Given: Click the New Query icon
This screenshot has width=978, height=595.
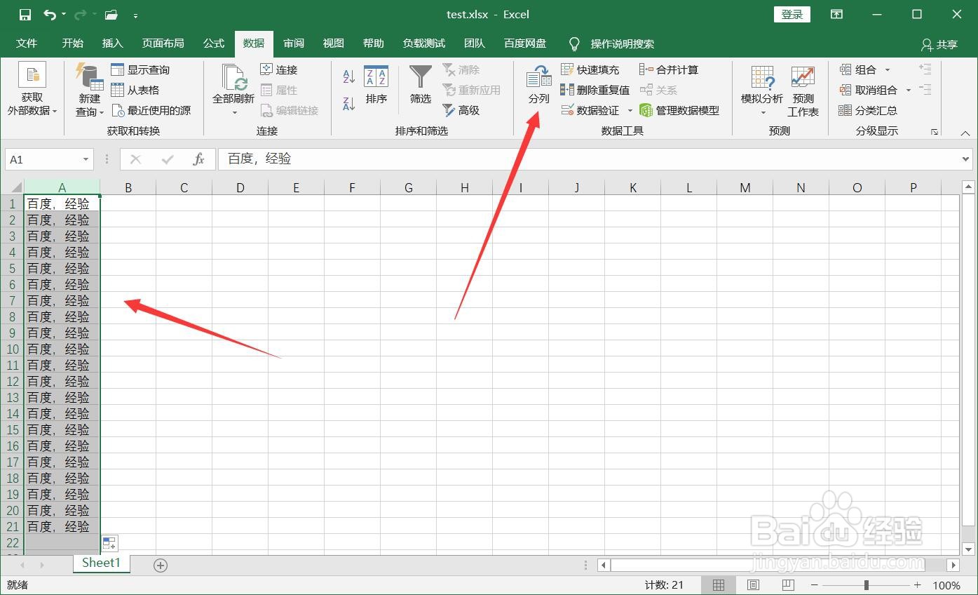Looking at the screenshot, I should point(90,91).
